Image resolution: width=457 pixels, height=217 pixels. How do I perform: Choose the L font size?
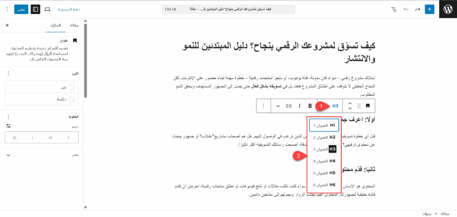[33, 138]
